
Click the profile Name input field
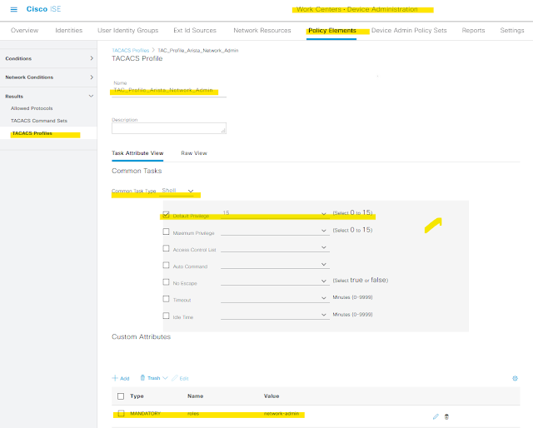[169, 91]
